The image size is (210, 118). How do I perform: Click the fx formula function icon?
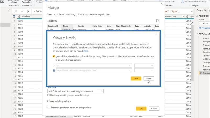28,11
